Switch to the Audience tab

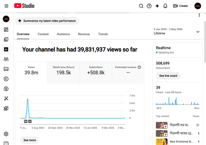pyautogui.click(x=63, y=34)
